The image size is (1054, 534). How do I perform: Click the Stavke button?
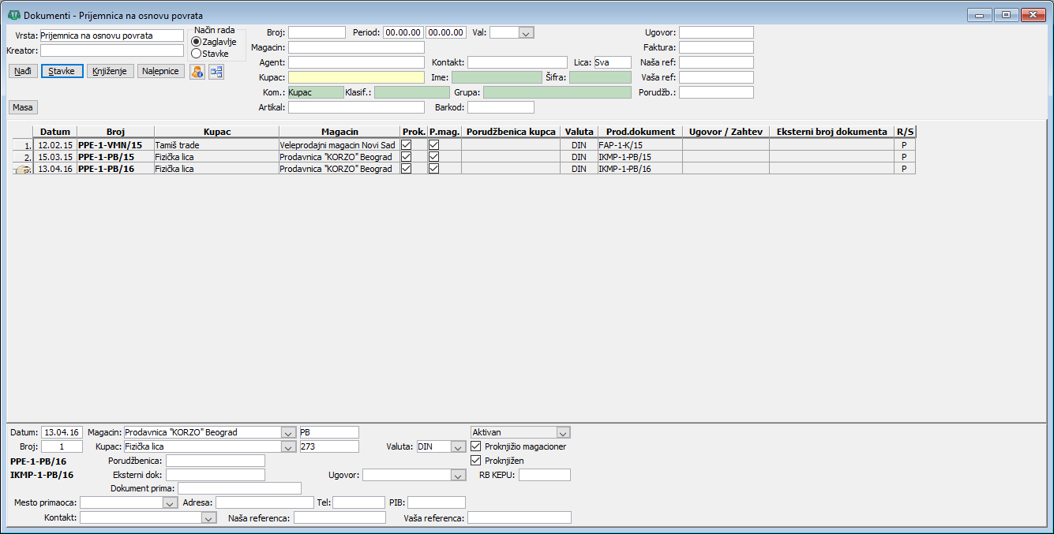[x=62, y=71]
